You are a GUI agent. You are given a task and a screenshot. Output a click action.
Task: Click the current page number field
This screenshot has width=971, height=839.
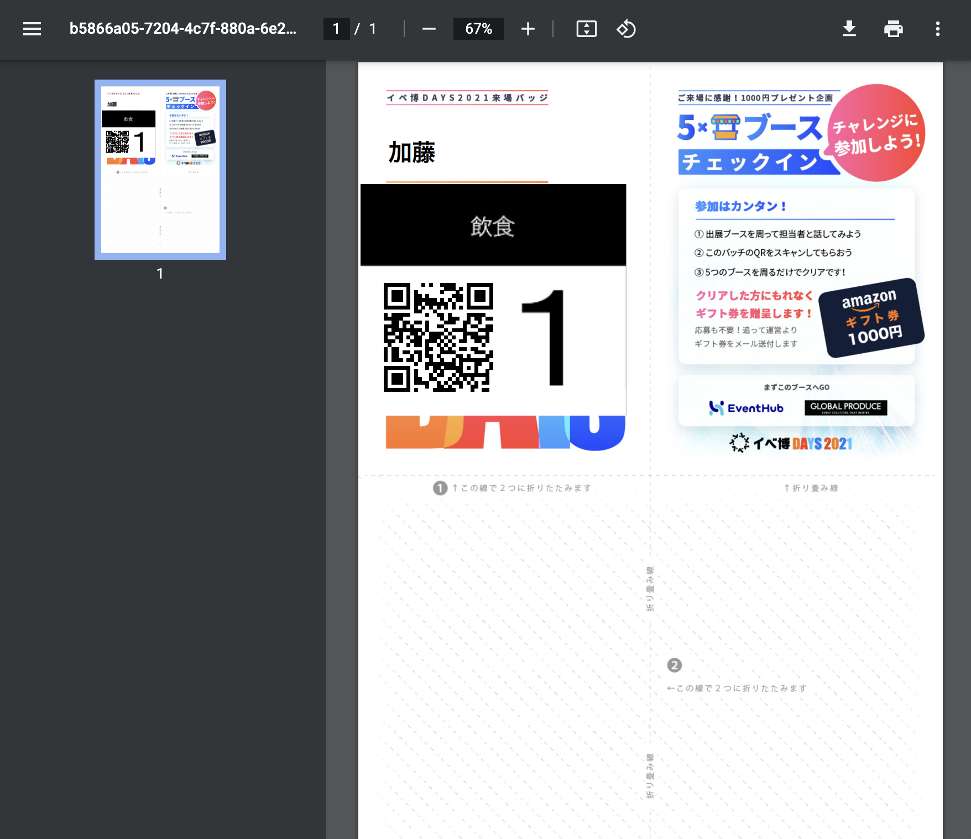(336, 29)
